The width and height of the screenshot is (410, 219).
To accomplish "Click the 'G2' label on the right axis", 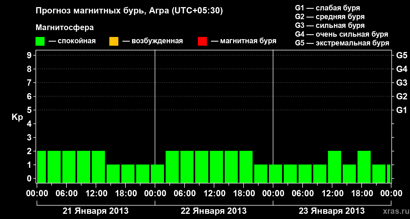I will [402, 96].
